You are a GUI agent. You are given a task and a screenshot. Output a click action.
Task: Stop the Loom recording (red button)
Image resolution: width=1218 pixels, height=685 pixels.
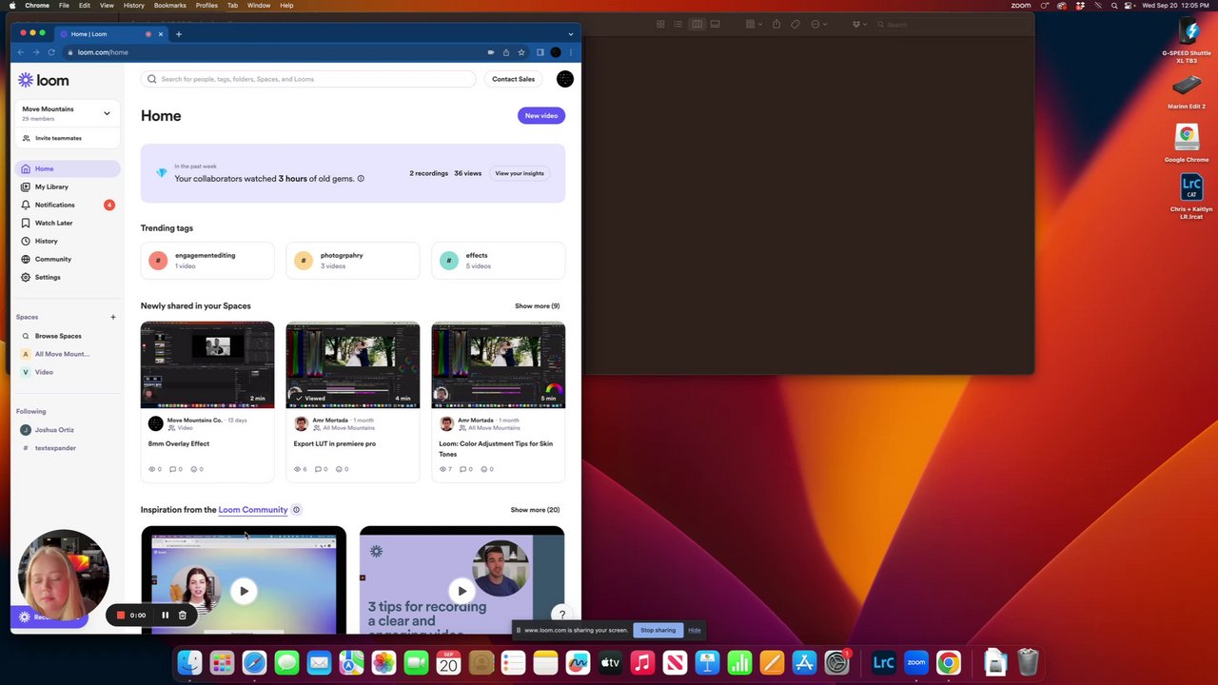pos(121,616)
